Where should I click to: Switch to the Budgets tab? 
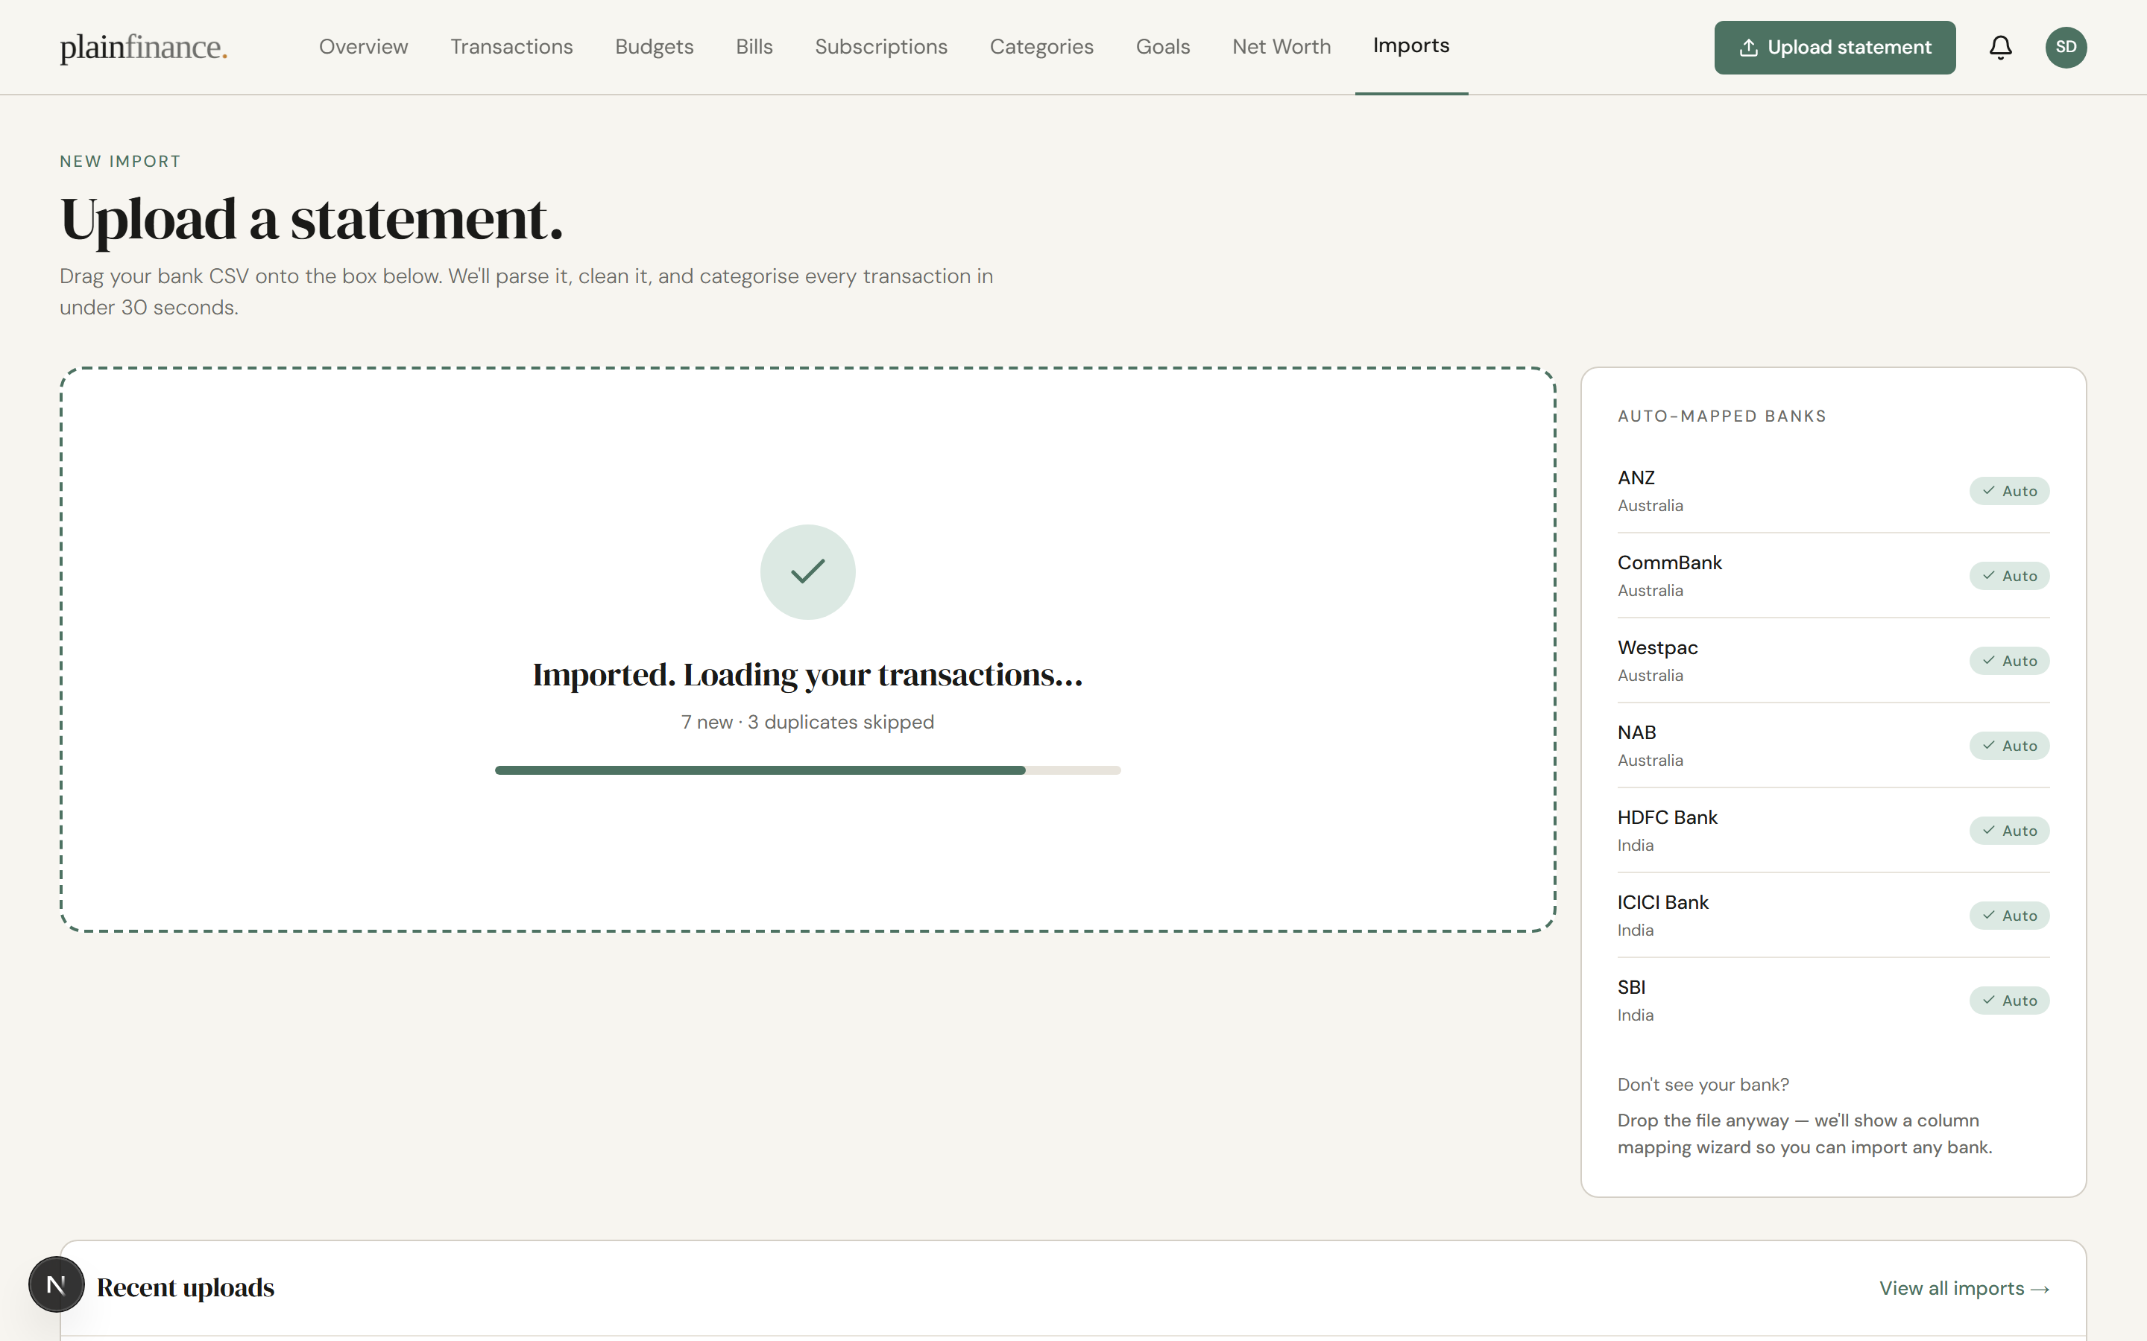click(x=654, y=47)
